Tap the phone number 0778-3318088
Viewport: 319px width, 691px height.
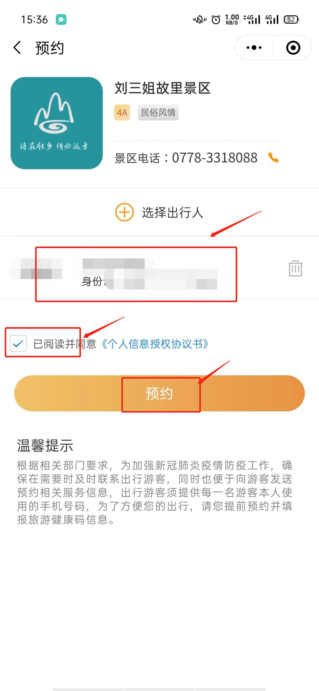[x=215, y=158]
